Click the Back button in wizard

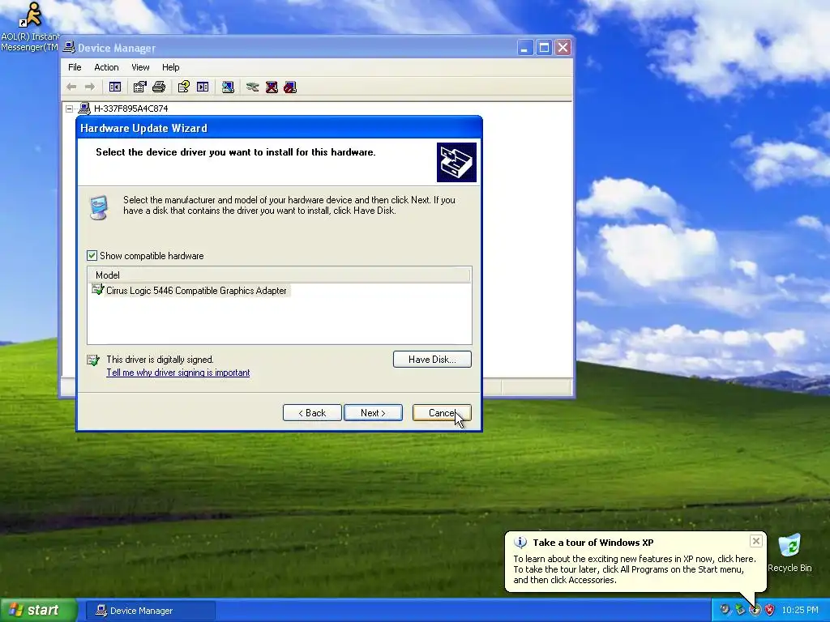(312, 412)
